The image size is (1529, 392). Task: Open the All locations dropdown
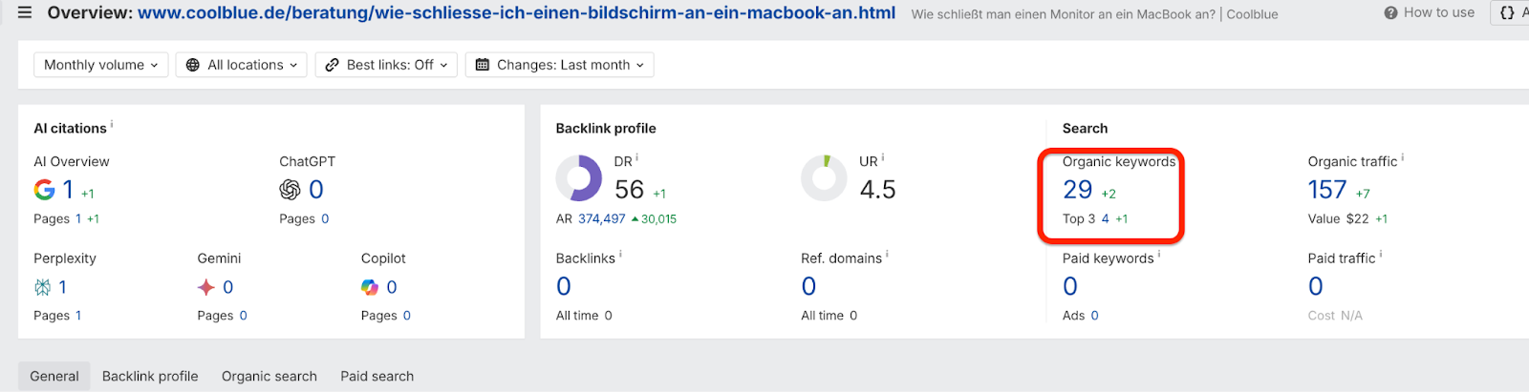tap(242, 65)
